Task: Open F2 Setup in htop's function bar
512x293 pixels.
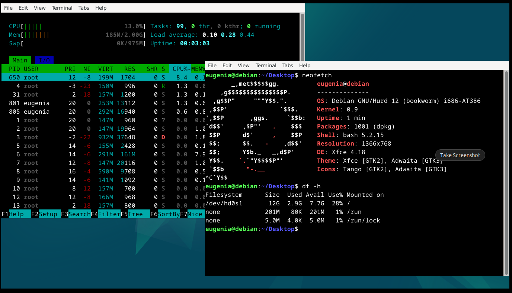Action: coord(46,214)
